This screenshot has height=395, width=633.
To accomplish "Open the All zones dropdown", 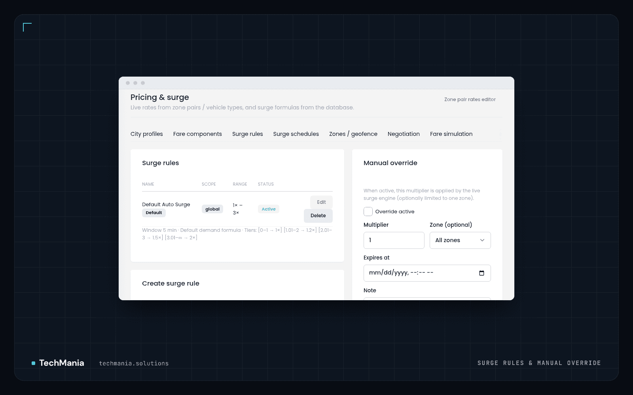I will pyautogui.click(x=460, y=240).
